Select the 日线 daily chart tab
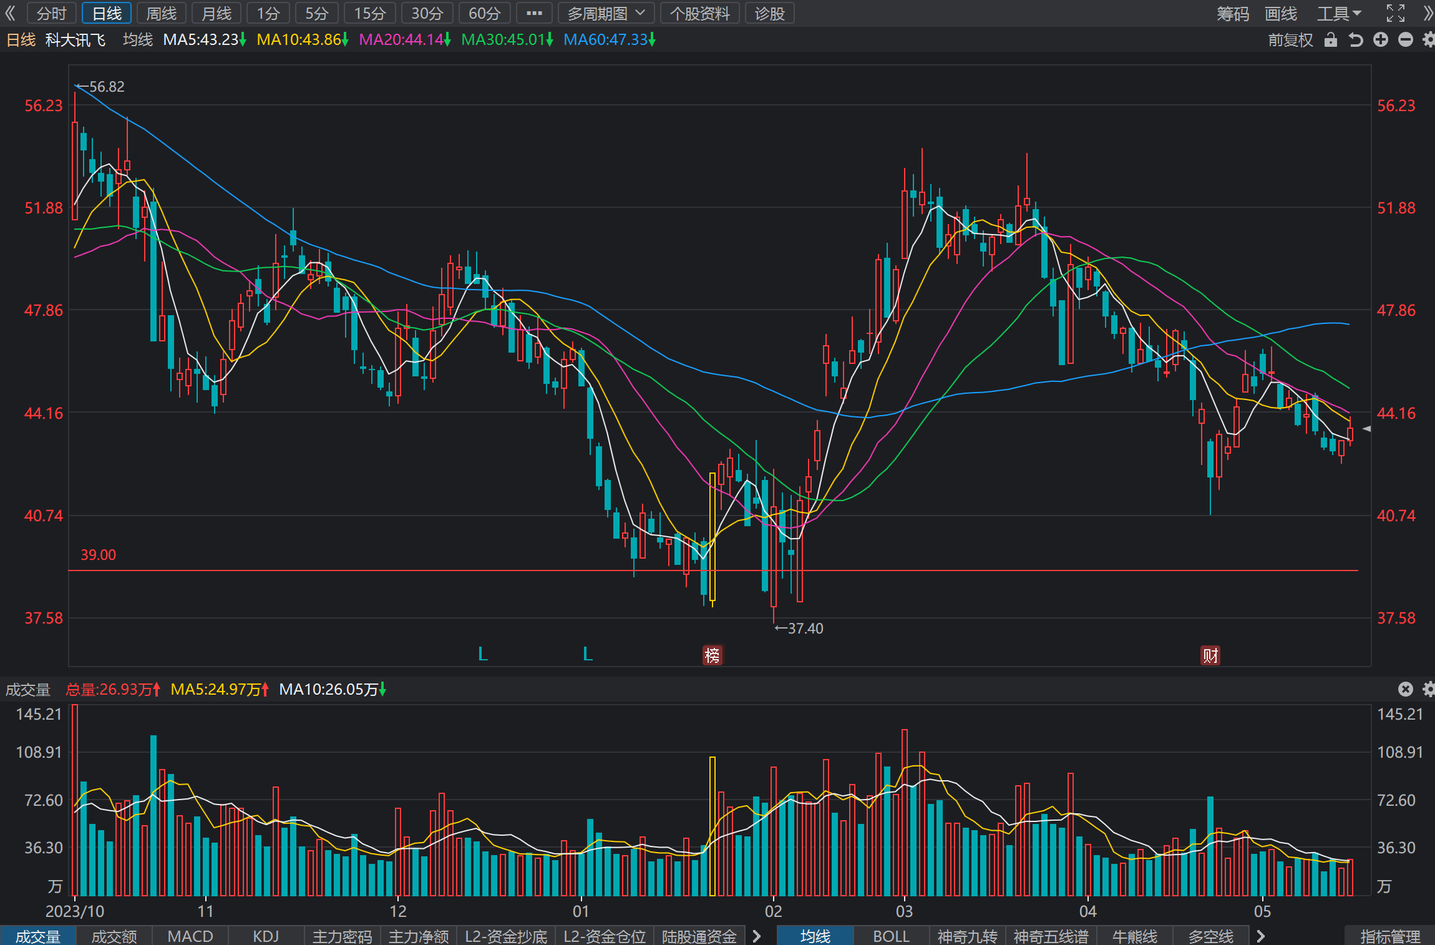Image resolution: width=1435 pixels, height=945 pixels. (x=107, y=13)
